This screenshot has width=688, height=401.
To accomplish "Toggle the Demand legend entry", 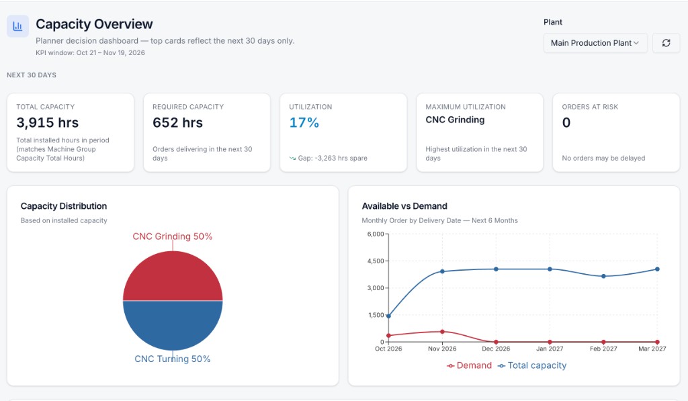I will pyautogui.click(x=469, y=365).
